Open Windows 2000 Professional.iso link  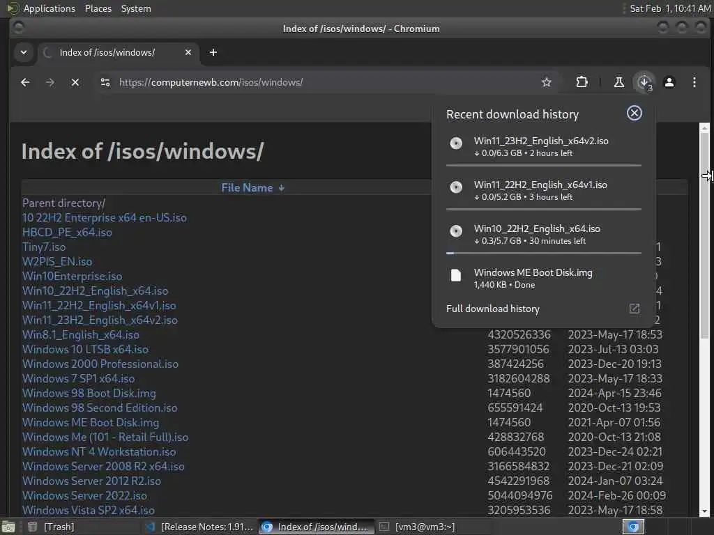[100, 364]
